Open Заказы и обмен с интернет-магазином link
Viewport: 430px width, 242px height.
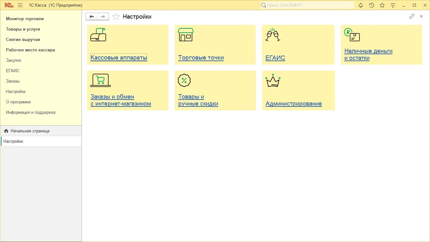(121, 100)
